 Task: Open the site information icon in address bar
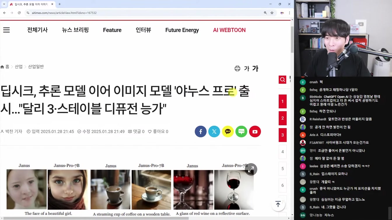[28, 13]
